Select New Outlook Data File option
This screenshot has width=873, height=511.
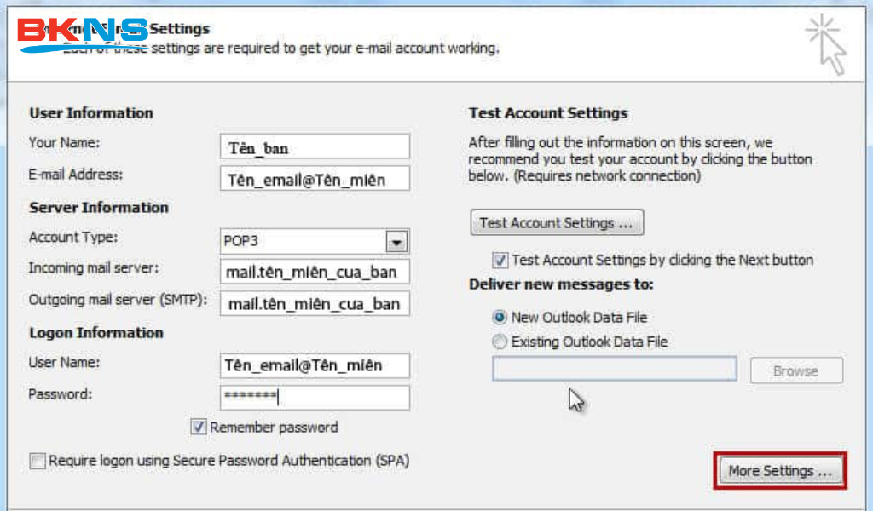[500, 318]
